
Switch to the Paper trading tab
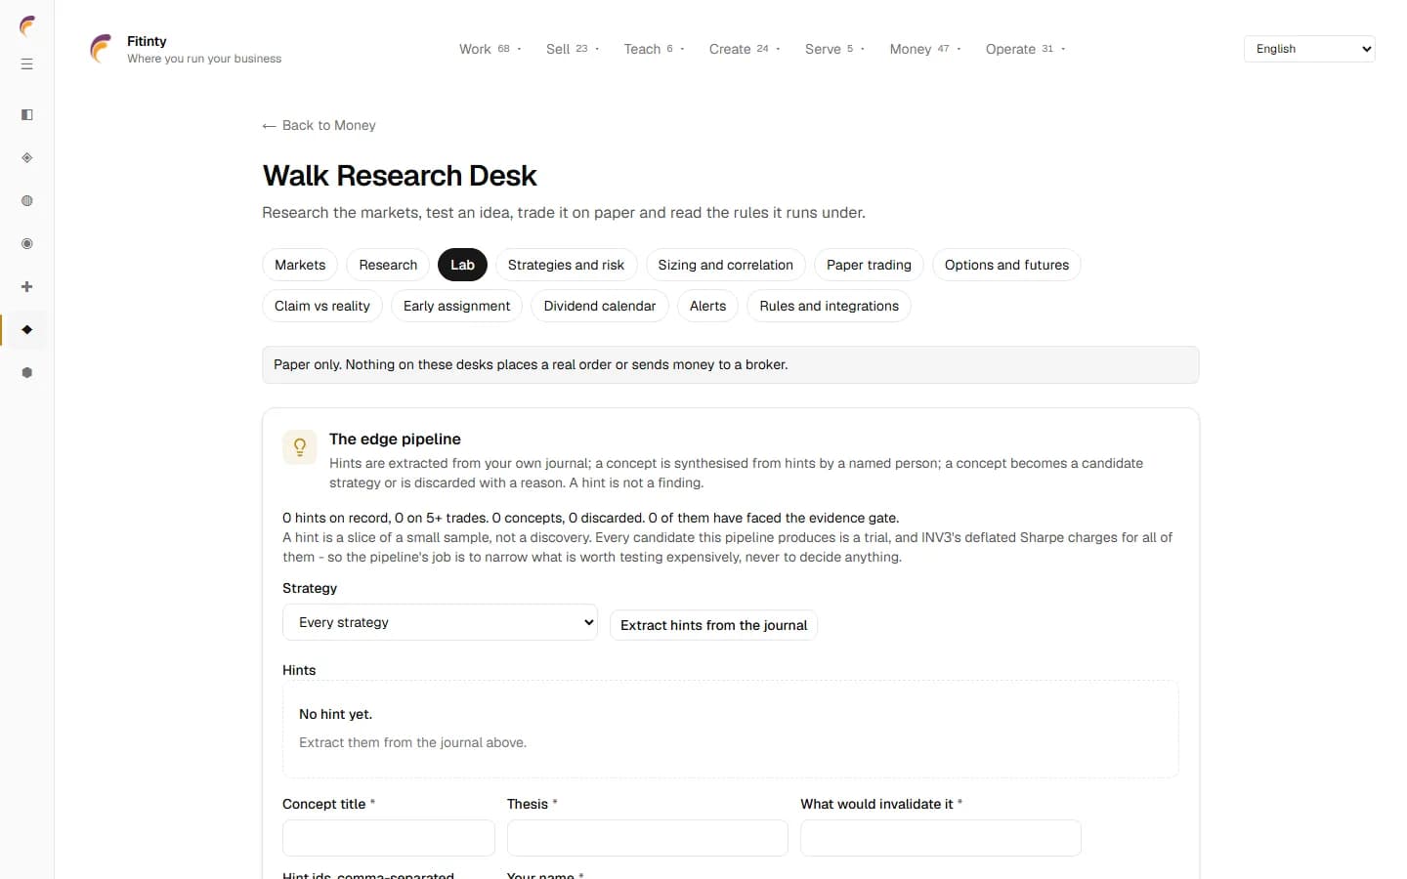tap(869, 265)
